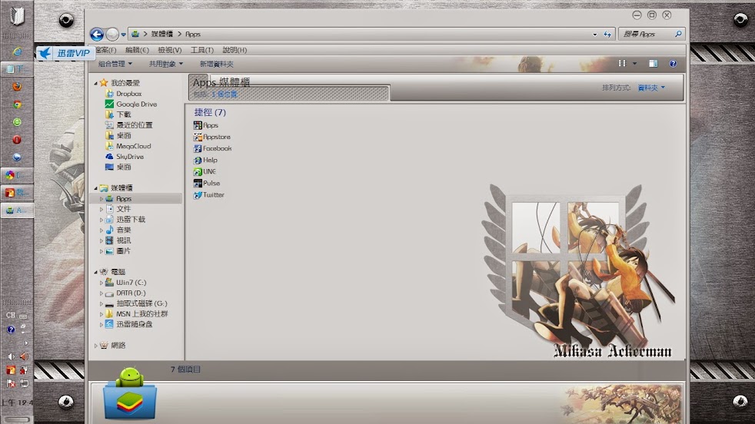This screenshot has height=424, width=755.
Task: Collapse the 媒體櫃 tree section
Action: click(95, 188)
